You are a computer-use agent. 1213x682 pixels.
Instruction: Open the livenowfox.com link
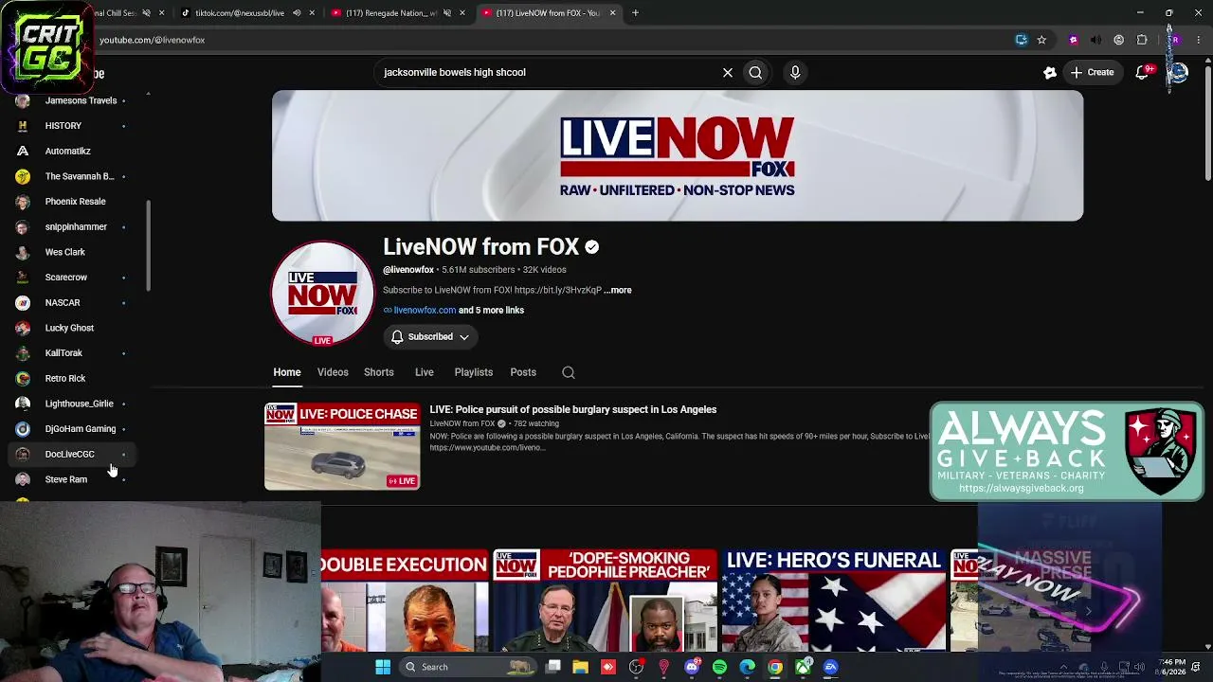coord(425,310)
